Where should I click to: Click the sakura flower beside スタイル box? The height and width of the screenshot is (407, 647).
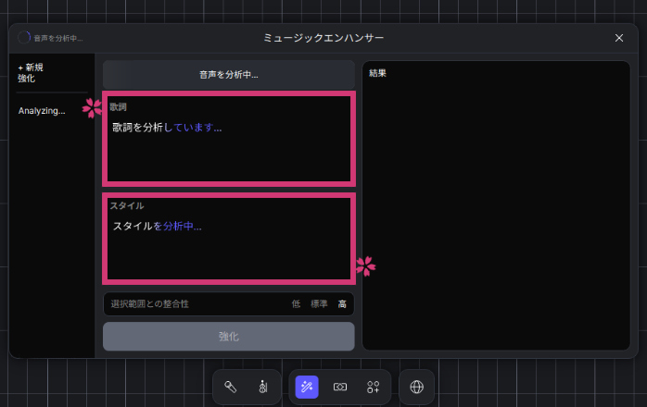[365, 266]
